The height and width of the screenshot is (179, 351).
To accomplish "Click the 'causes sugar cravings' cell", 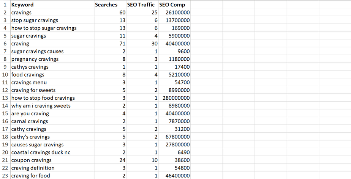I will tap(52, 144).
